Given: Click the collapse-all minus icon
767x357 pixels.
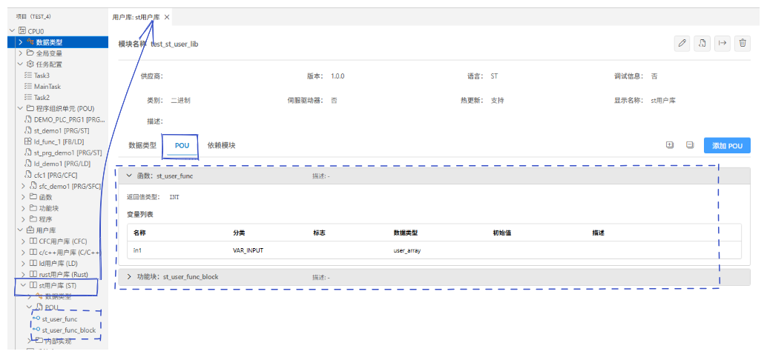Looking at the screenshot, I should pos(690,145).
